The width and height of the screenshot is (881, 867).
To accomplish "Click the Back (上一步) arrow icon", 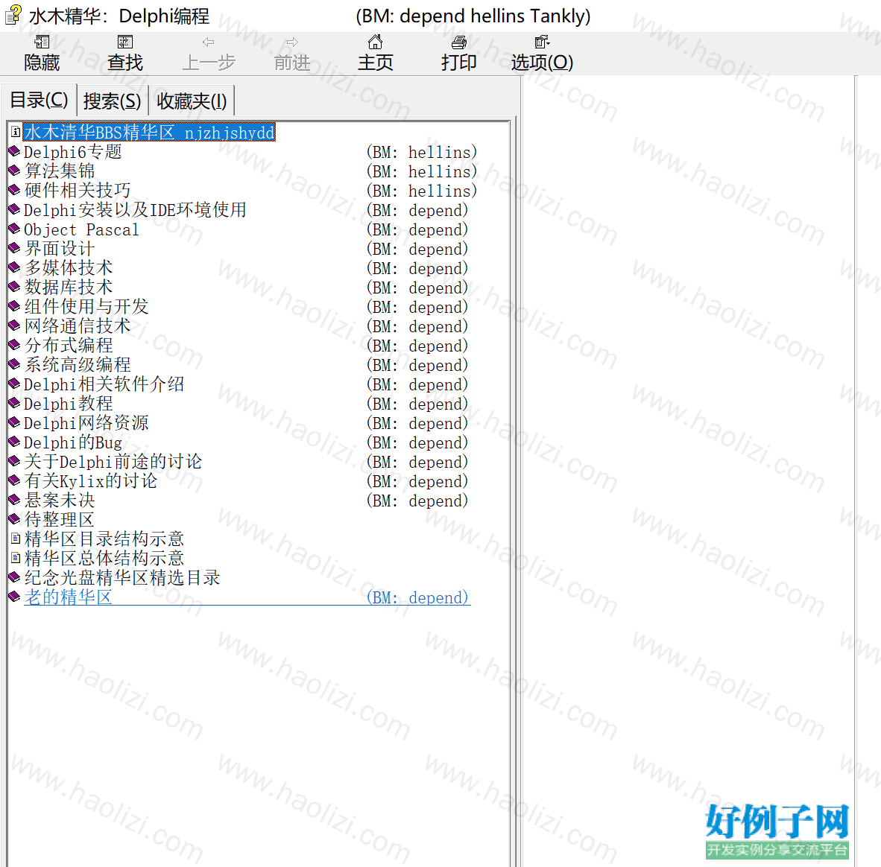I will click(x=209, y=42).
